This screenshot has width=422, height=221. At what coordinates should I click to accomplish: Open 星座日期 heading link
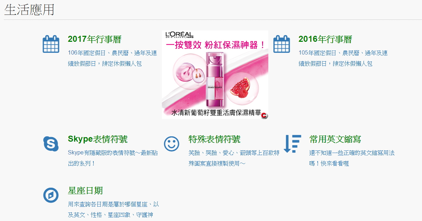pyautogui.click(x=85, y=191)
